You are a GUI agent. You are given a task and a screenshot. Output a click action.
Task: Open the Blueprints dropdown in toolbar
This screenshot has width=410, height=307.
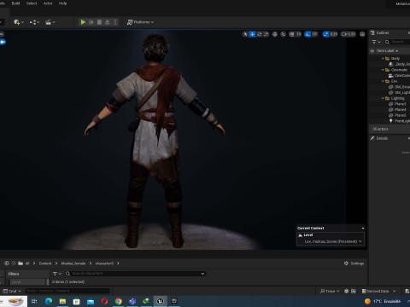[34, 22]
